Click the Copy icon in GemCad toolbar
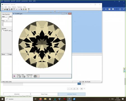Image resolution: width=126 pixels, height=101 pixels. click(x=21, y=9)
